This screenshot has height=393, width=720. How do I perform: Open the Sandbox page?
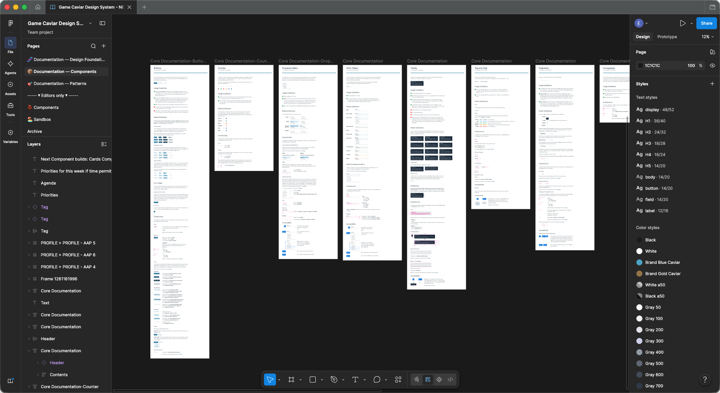click(42, 119)
